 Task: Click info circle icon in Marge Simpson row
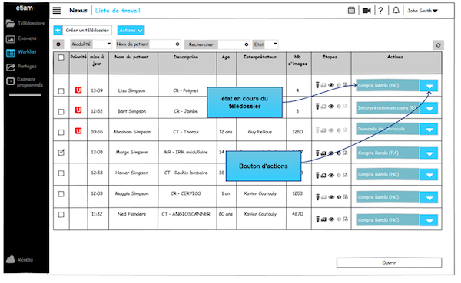pyautogui.click(x=339, y=153)
